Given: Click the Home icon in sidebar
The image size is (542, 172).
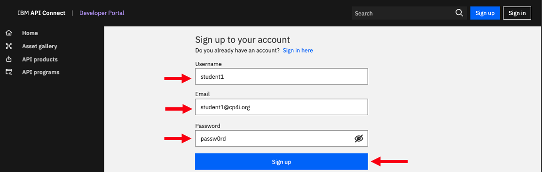Looking at the screenshot, I should (8, 33).
